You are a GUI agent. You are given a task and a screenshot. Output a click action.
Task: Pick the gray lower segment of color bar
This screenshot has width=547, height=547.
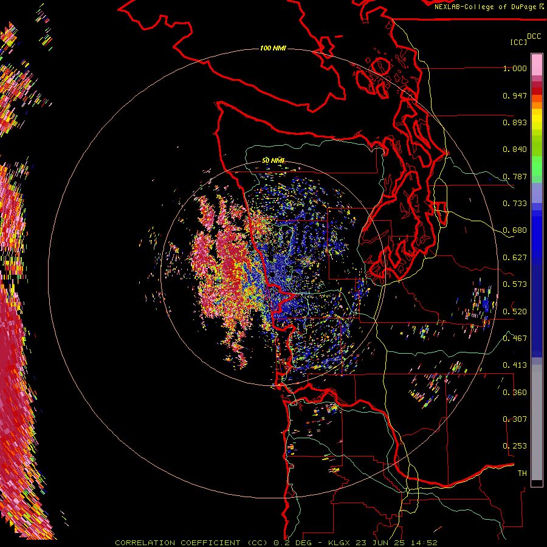tap(537, 422)
